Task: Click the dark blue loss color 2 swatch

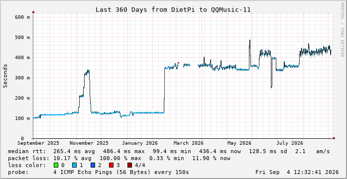Action: click(x=93, y=165)
